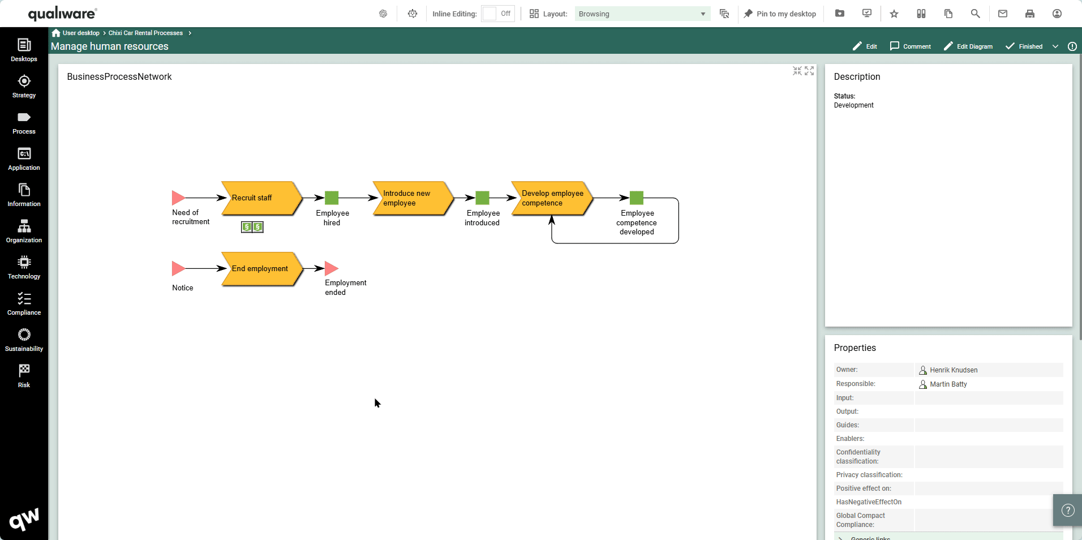Open the user account profile icon
This screenshot has height=540, width=1082.
[1057, 14]
